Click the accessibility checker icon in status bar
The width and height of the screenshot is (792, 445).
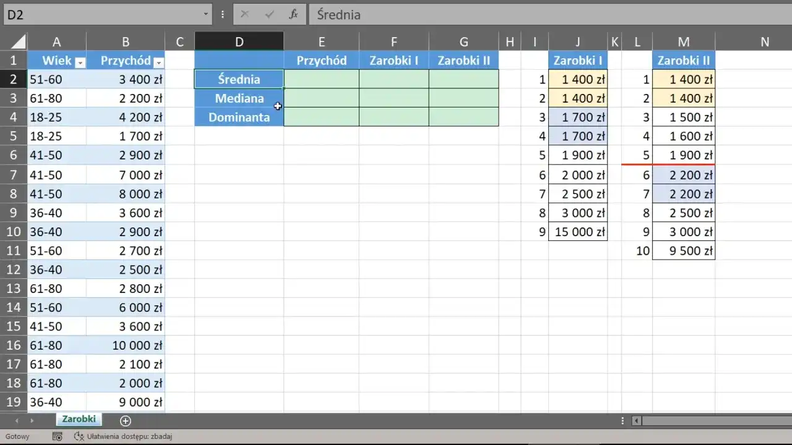coord(79,436)
